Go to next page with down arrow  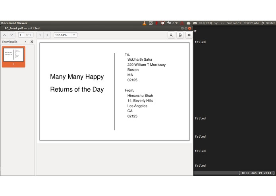pos(12,35)
